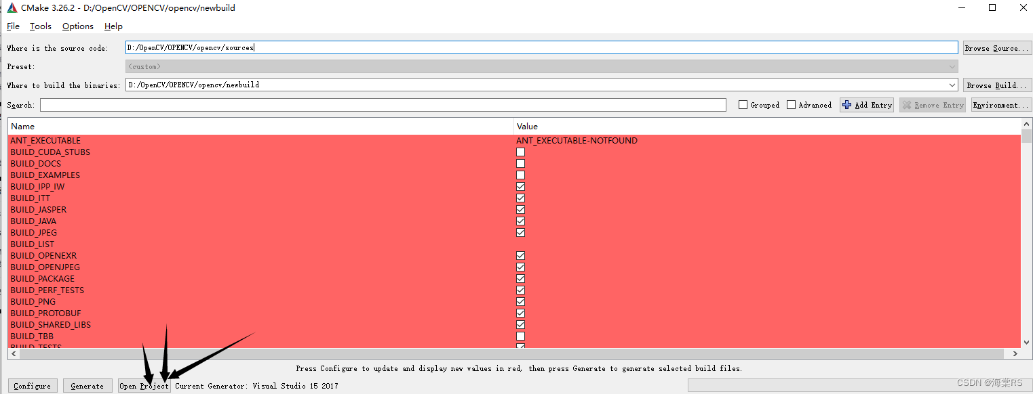The image size is (1033, 394).
Task: Disable the BUILD_PACKAGE checkbox
Action: pos(521,279)
